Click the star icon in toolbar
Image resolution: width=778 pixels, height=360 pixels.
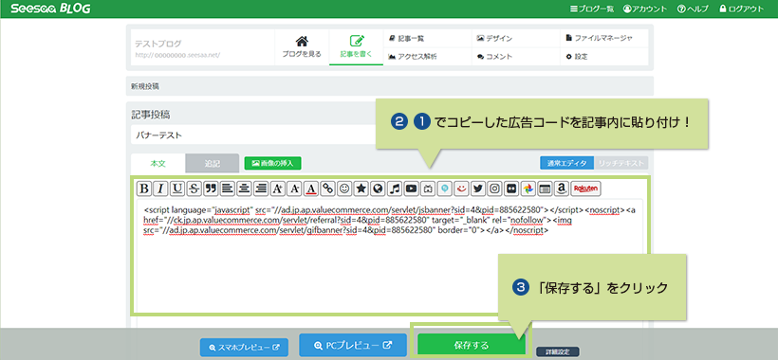[x=361, y=189]
